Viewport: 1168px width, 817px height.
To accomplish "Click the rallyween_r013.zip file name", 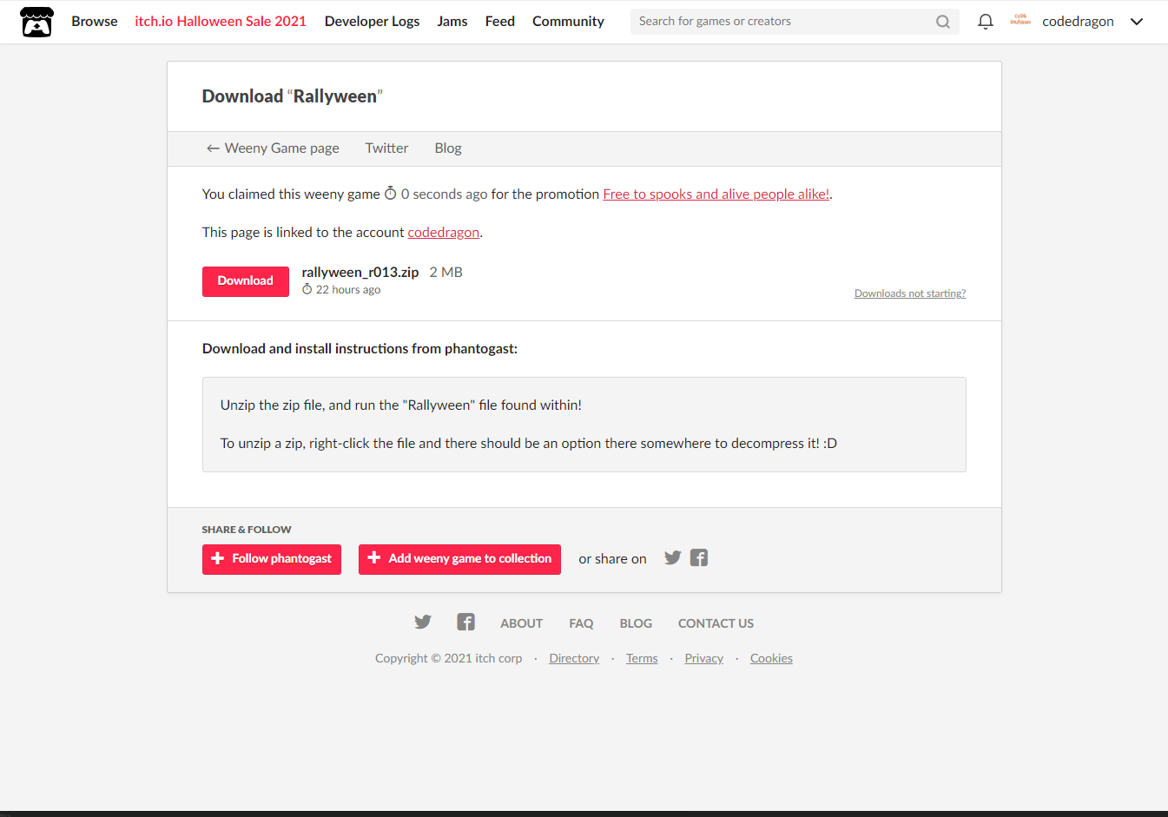I will pyautogui.click(x=360, y=273).
